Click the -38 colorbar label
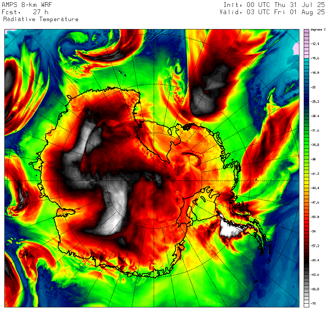 pyautogui.click(x=313, y=159)
